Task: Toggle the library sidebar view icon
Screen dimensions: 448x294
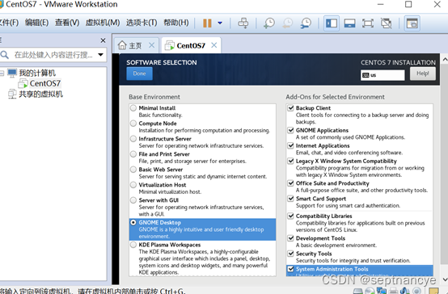Action: (332, 23)
